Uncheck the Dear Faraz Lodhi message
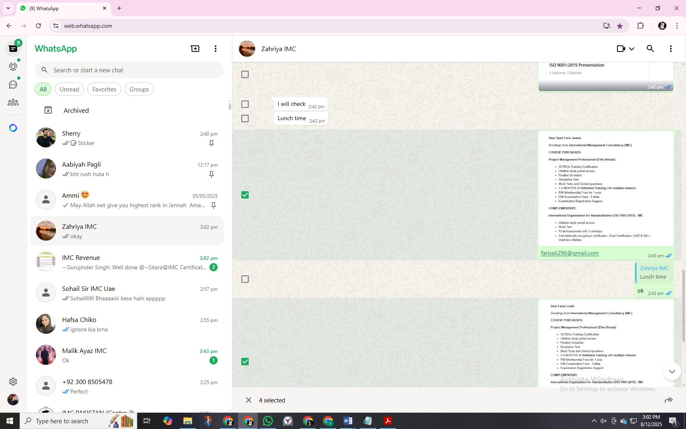 [x=245, y=362]
